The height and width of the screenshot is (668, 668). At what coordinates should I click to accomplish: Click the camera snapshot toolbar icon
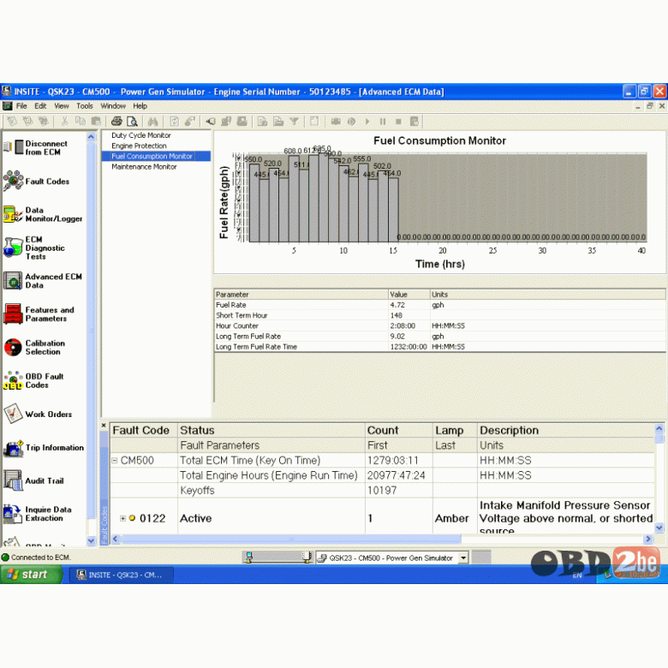click(336, 122)
